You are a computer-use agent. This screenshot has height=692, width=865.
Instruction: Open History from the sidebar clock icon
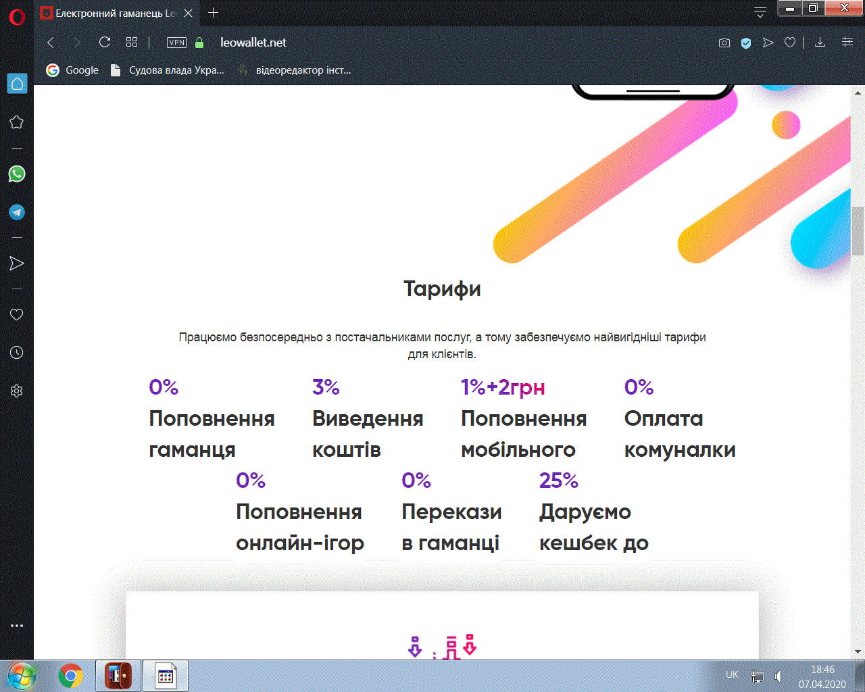tap(16, 352)
